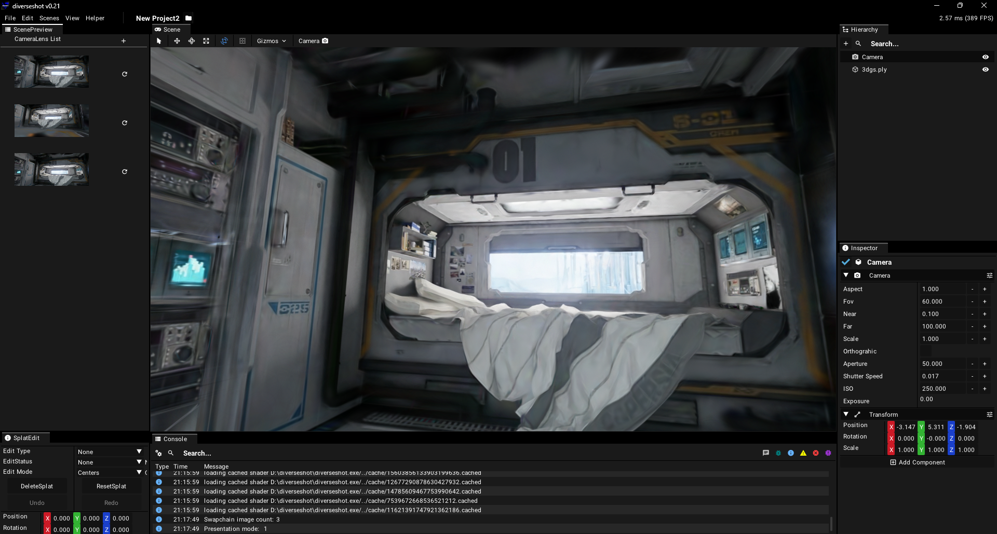The image size is (997, 534).
Task: Hide the Camera in Hierarchy
Action: pyautogui.click(x=986, y=57)
